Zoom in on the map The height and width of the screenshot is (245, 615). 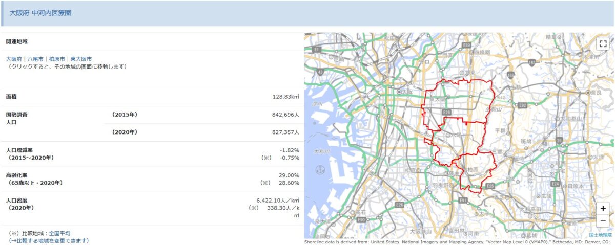click(603, 208)
